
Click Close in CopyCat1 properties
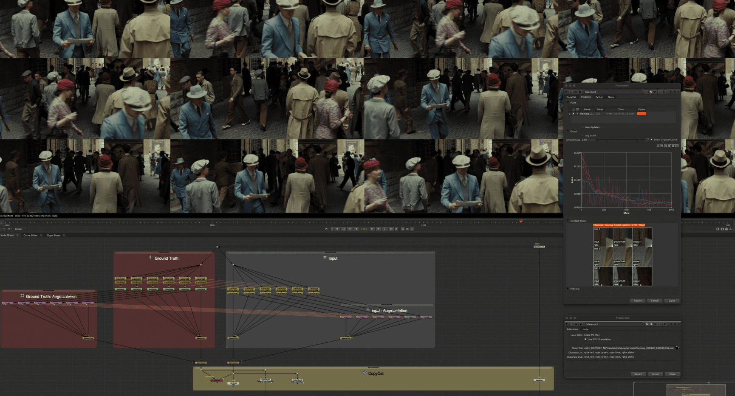pos(672,301)
